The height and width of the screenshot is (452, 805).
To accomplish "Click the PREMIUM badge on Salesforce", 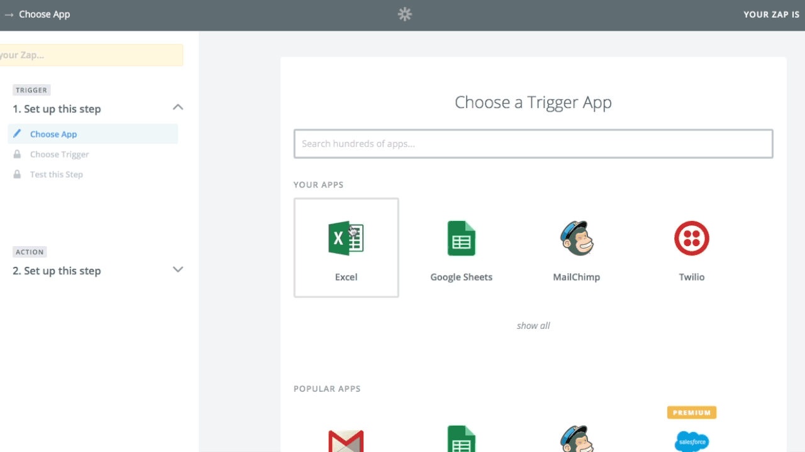I will coord(691,412).
